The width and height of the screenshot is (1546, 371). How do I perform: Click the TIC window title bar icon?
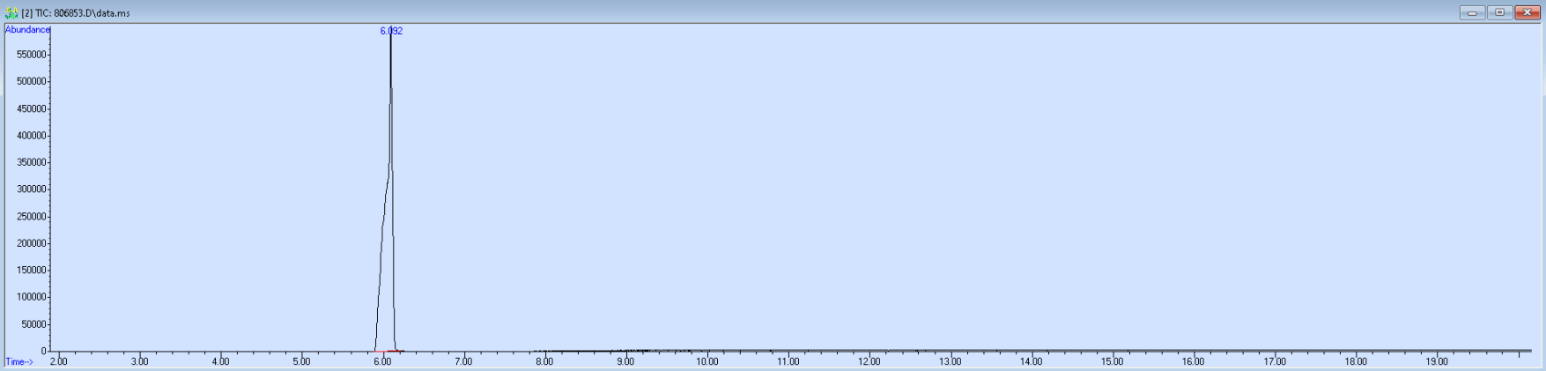[x=11, y=13]
